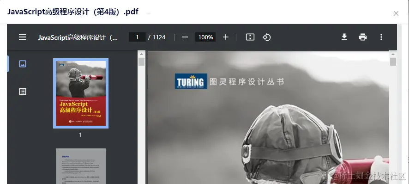Select the page 2 thumbnail
409x184 pixels.
(81, 166)
